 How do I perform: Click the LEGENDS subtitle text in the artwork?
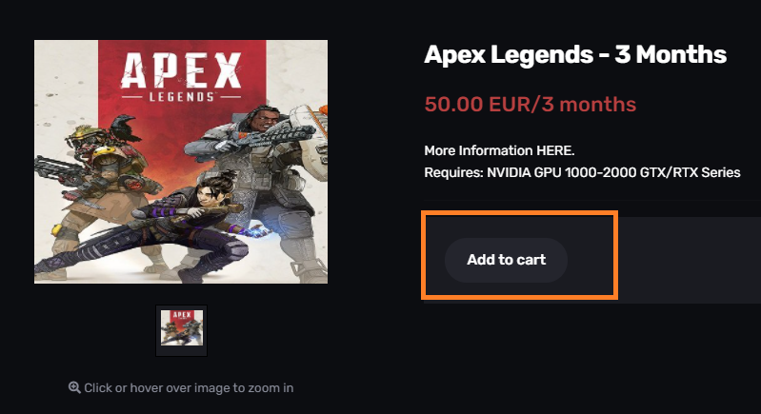tap(182, 97)
